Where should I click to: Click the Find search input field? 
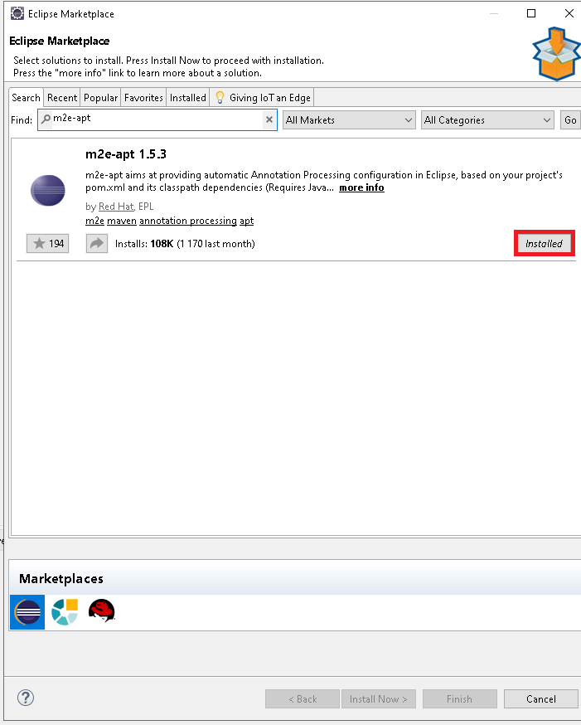(x=153, y=120)
